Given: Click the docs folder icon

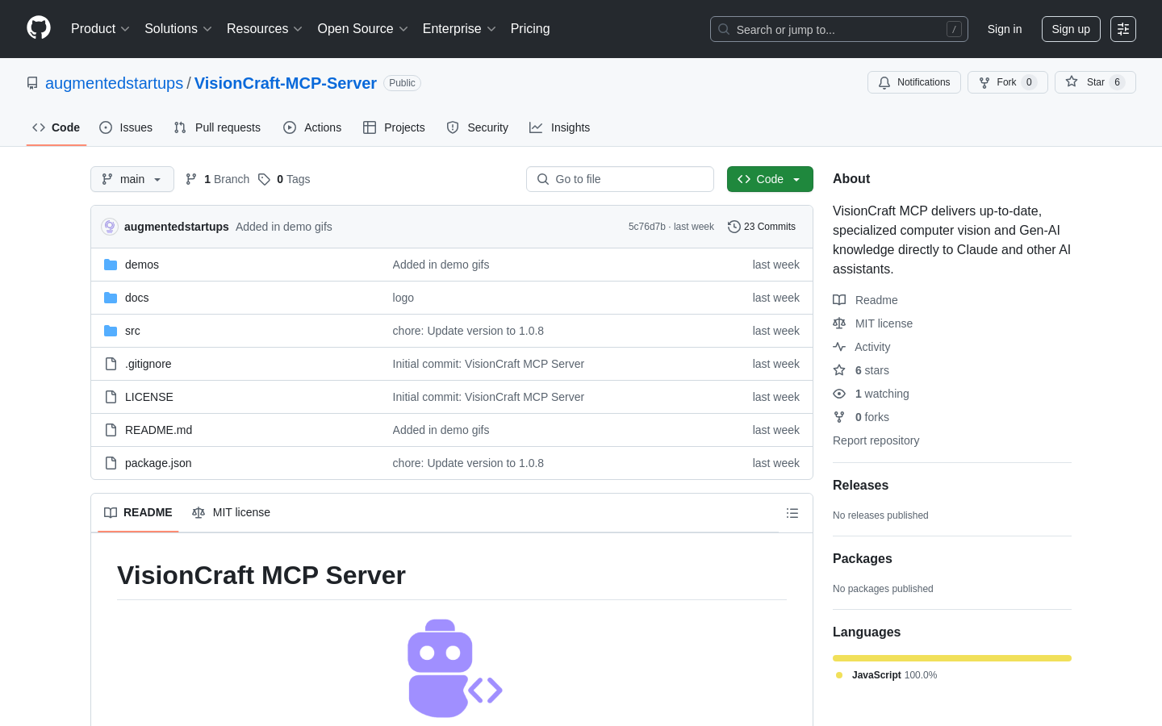Looking at the screenshot, I should tap(111, 298).
